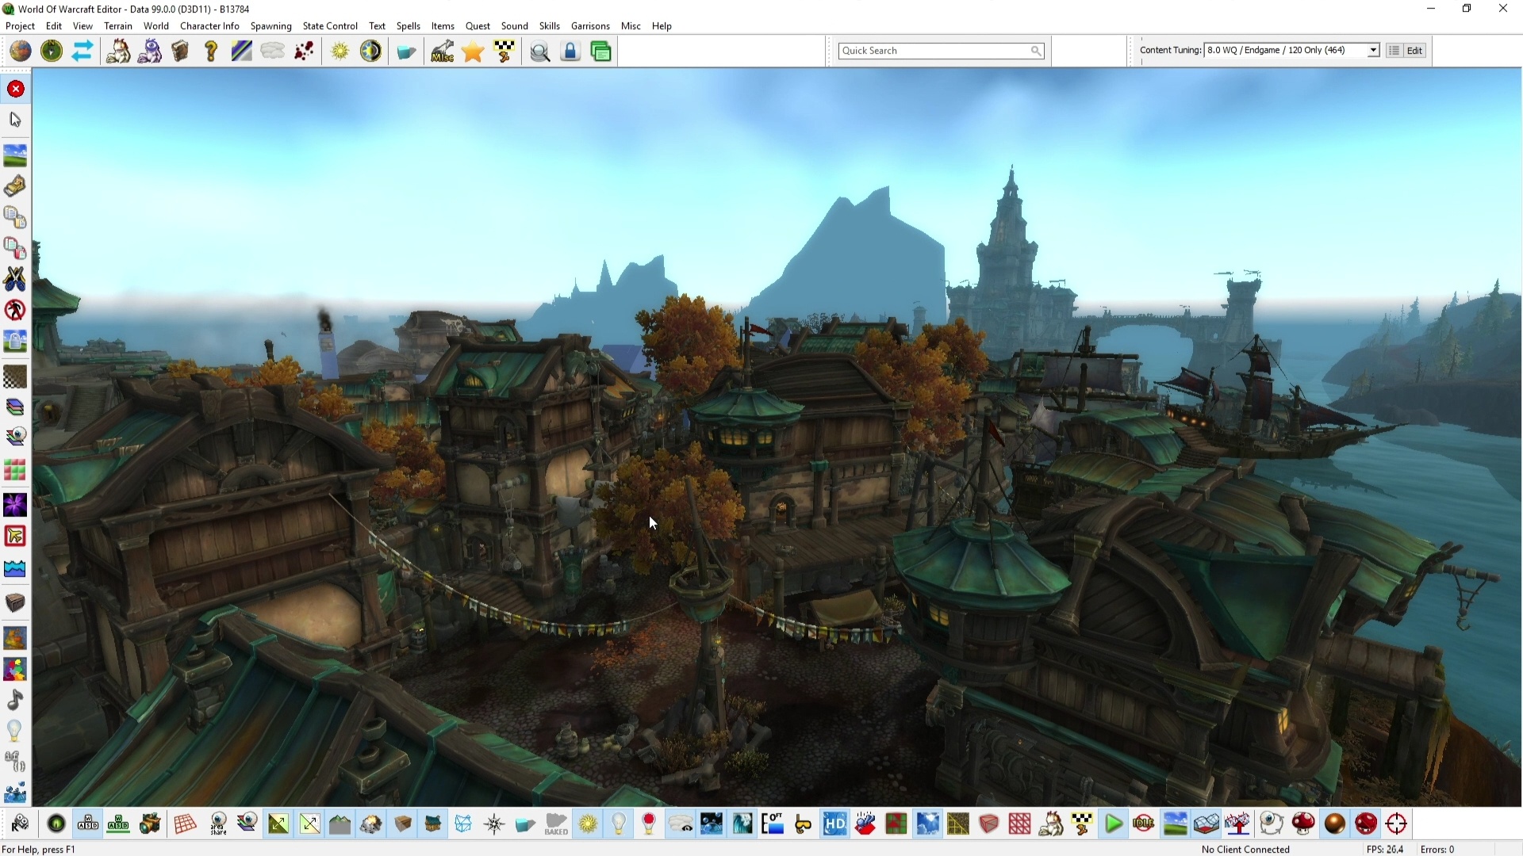
Task: Open the brown spellbook icon
Action: (180, 52)
